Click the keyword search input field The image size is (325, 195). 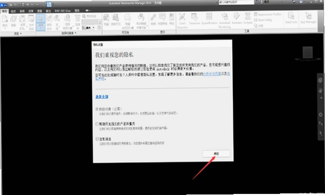coord(236,2)
